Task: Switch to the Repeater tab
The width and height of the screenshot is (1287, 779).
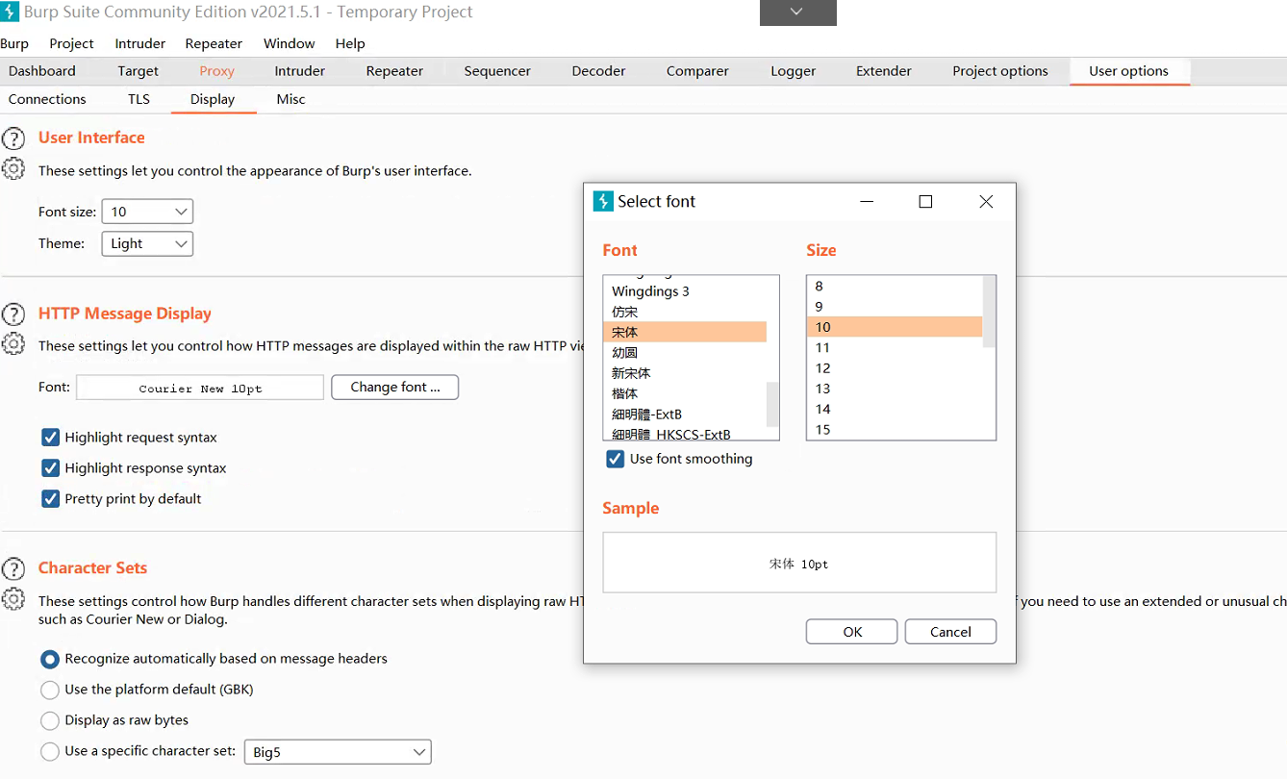Action: [x=394, y=71]
